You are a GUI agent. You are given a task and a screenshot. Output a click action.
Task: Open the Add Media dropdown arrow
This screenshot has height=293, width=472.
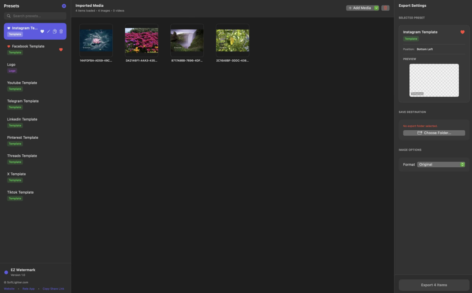pyautogui.click(x=376, y=8)
